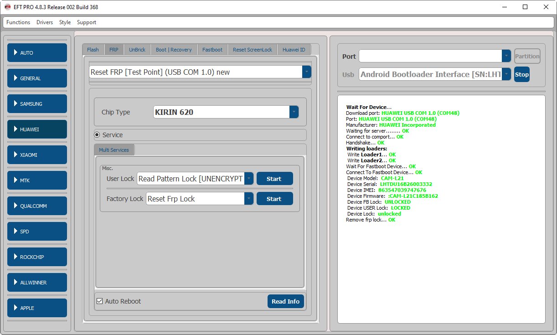This screenshot has width=557, height=335.
Task: Open the Drivers menu
Action: [x=45, y=22]
